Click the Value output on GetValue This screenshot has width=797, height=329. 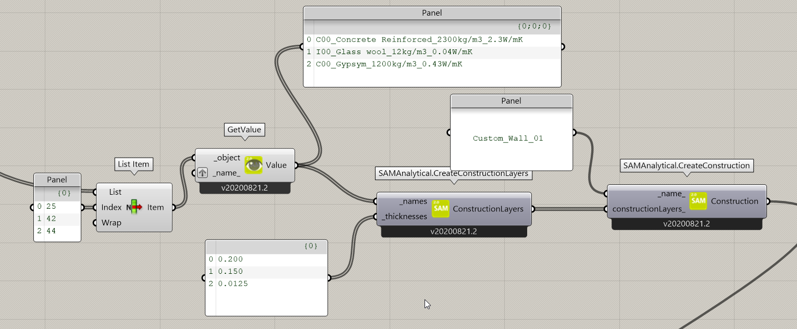[276, 165]
